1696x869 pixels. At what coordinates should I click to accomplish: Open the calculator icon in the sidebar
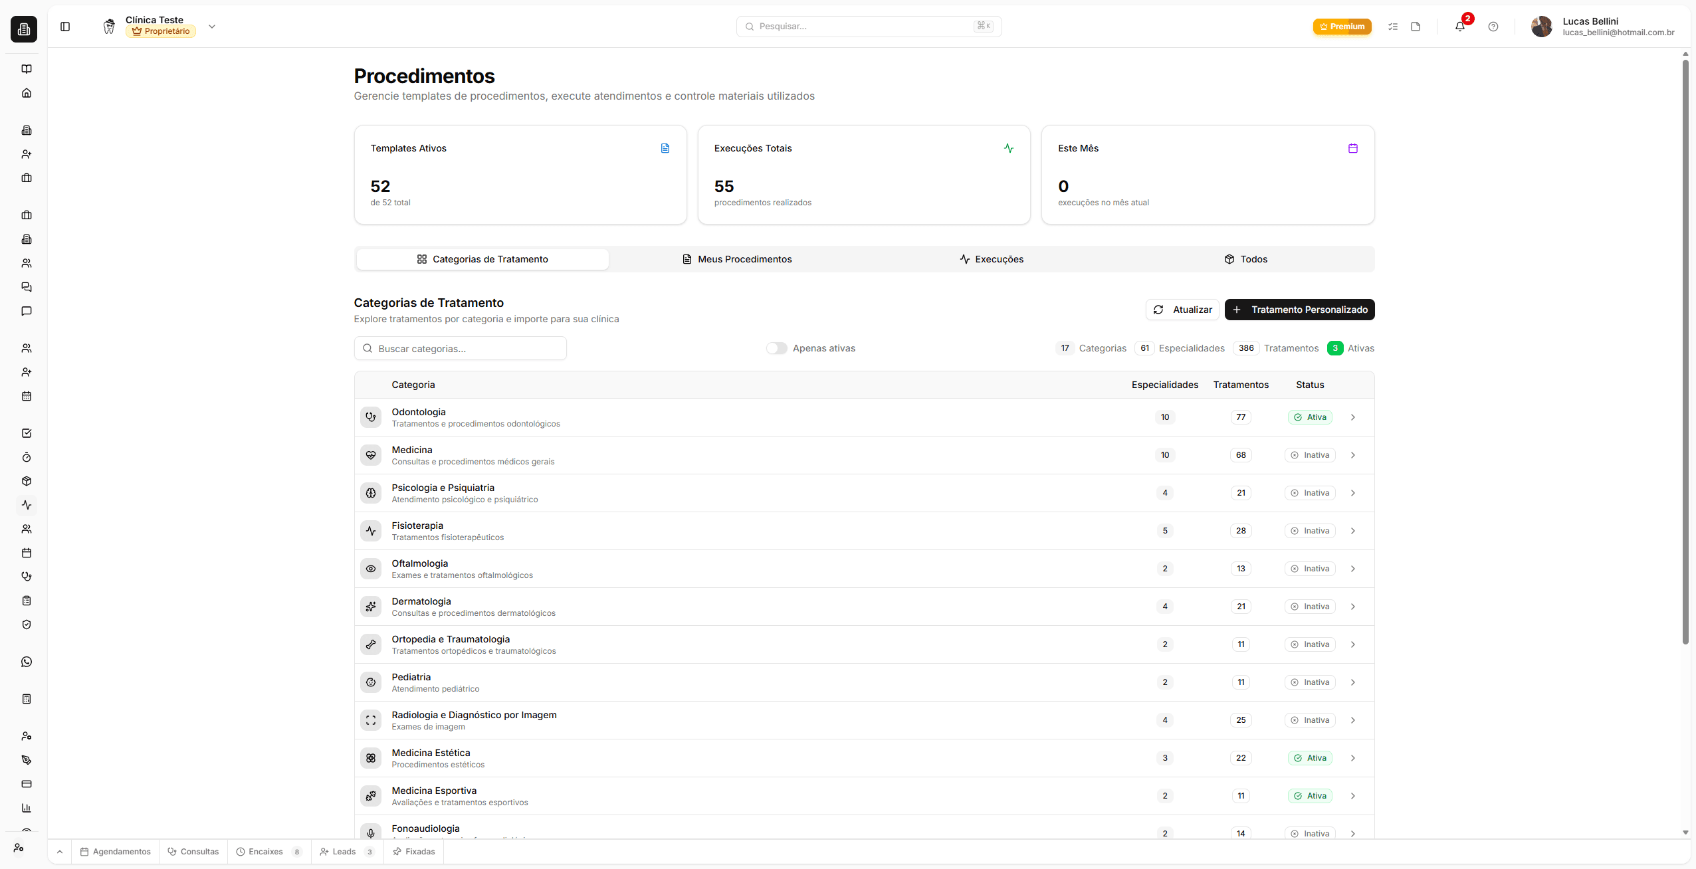[x=27, y=698]
